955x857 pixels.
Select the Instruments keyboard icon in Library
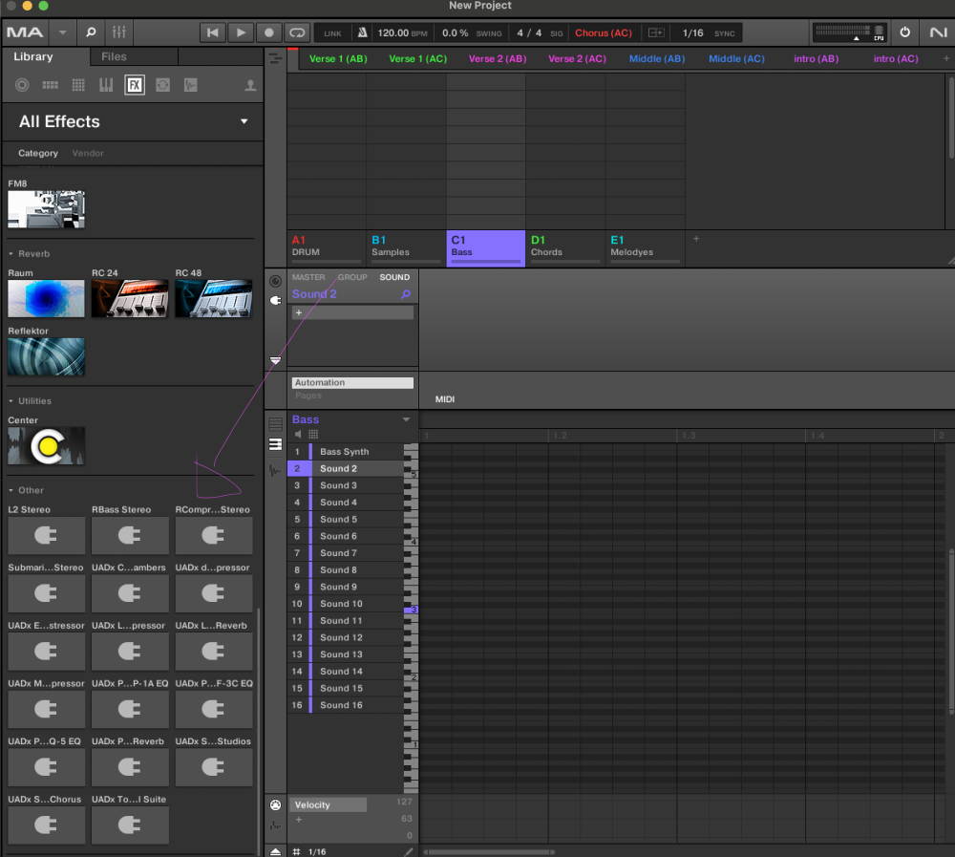tap(106, 85)
